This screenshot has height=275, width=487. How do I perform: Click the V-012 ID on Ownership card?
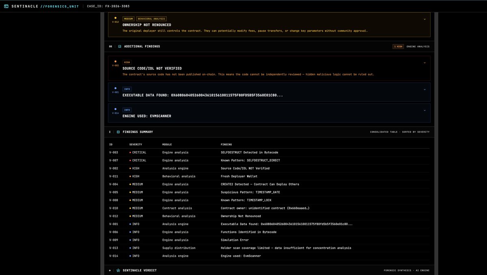(x=115, y=22)
